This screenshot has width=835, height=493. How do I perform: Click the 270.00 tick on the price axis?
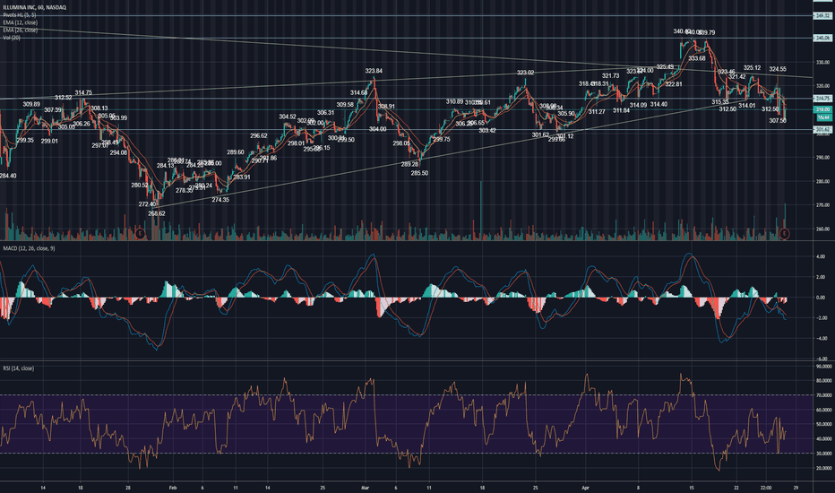point(823,205)
